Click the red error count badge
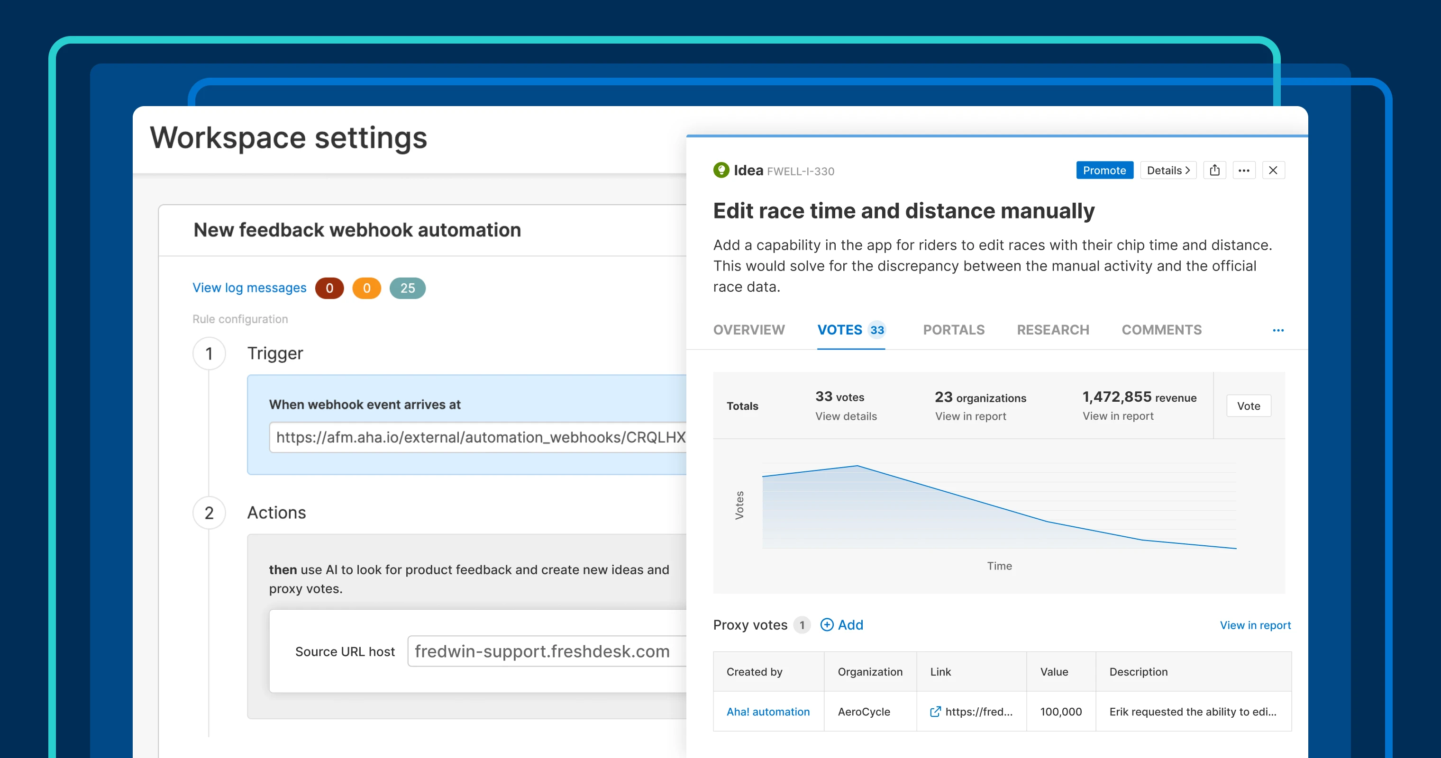Screen dimensions: 1441x758 [329, 288]
